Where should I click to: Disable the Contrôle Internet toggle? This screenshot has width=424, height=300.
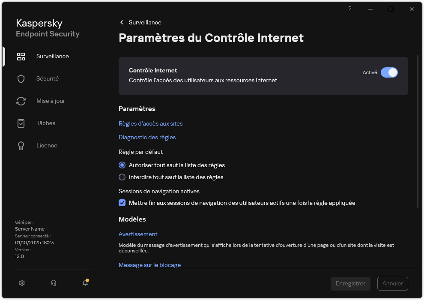pos(389,72)
